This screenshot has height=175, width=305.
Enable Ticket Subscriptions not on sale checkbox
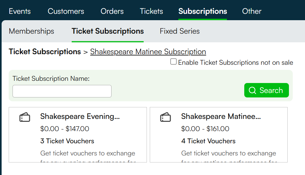[x=173, y=62]
